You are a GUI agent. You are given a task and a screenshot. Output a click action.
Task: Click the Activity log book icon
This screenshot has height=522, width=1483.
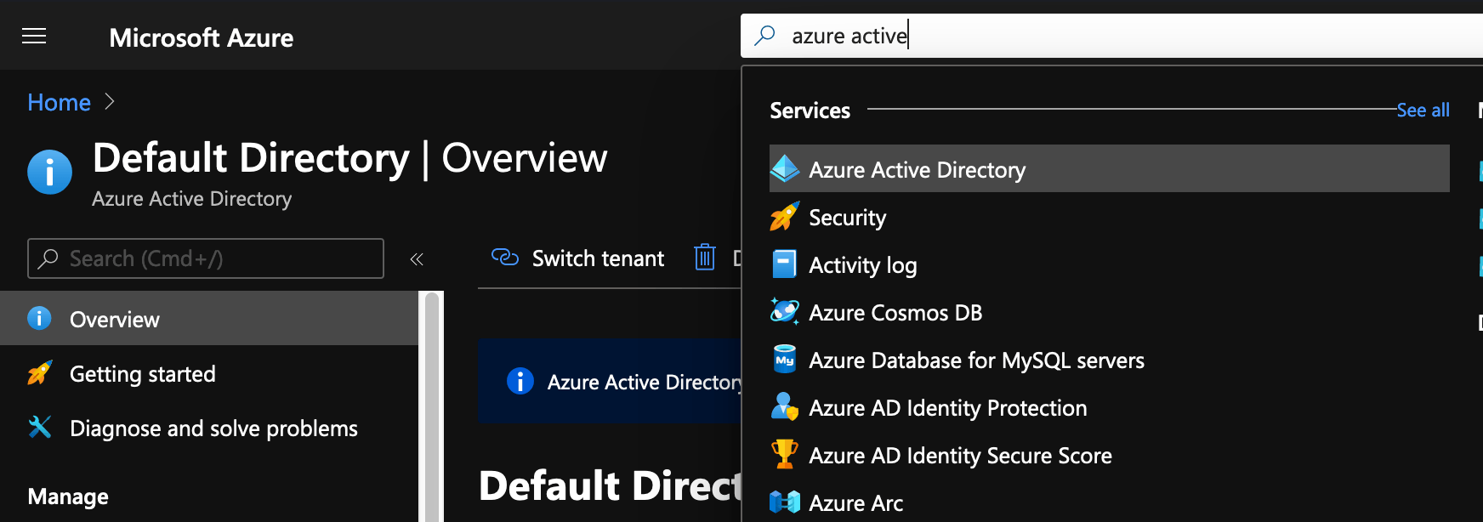click(x=784, y=264)
